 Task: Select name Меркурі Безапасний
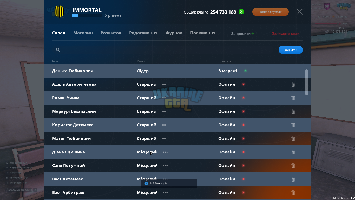(74, 111)
